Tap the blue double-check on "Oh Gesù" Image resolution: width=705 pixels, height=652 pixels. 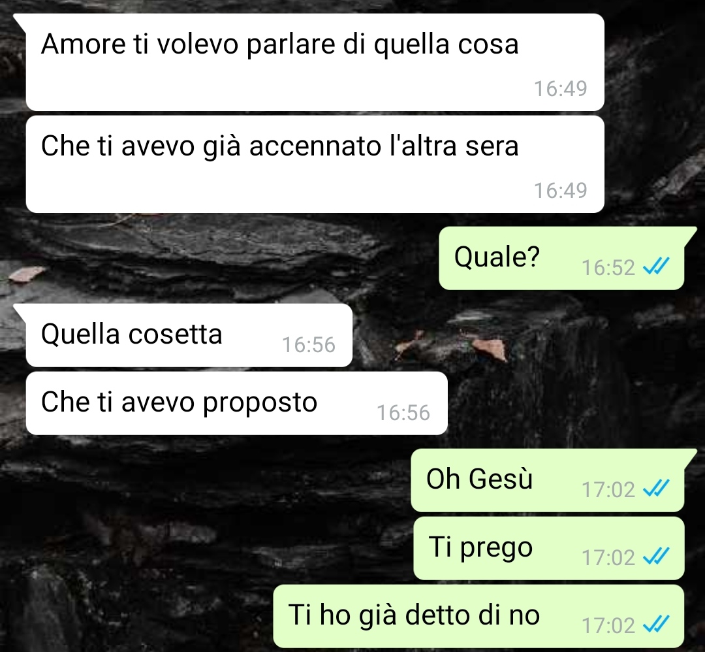coord(657,489)
